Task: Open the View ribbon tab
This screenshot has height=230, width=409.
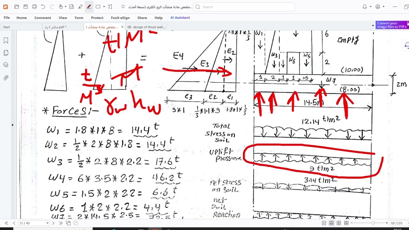Action: 63,18
